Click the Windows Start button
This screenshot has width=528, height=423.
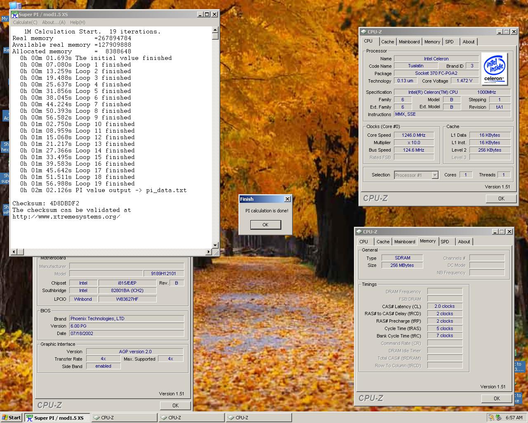pyautogui.click(x=12, y=418)
